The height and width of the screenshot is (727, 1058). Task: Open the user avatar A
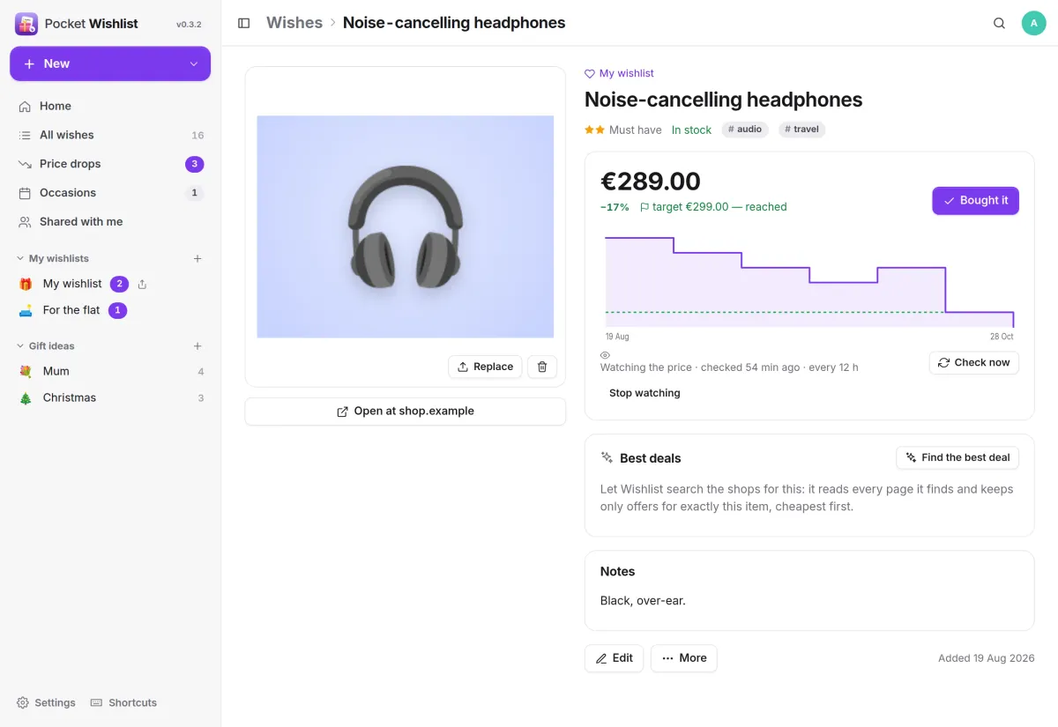tap(1033, 23)
